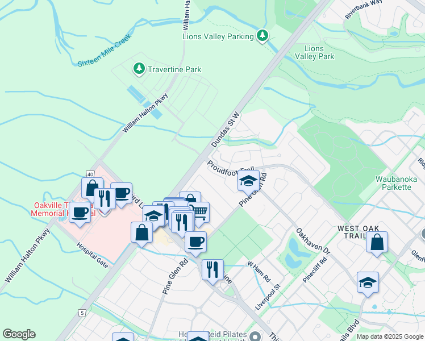425x341 pixels.
Task: Select the school marker left of the restaurant cluster
Action: point(153,217)
